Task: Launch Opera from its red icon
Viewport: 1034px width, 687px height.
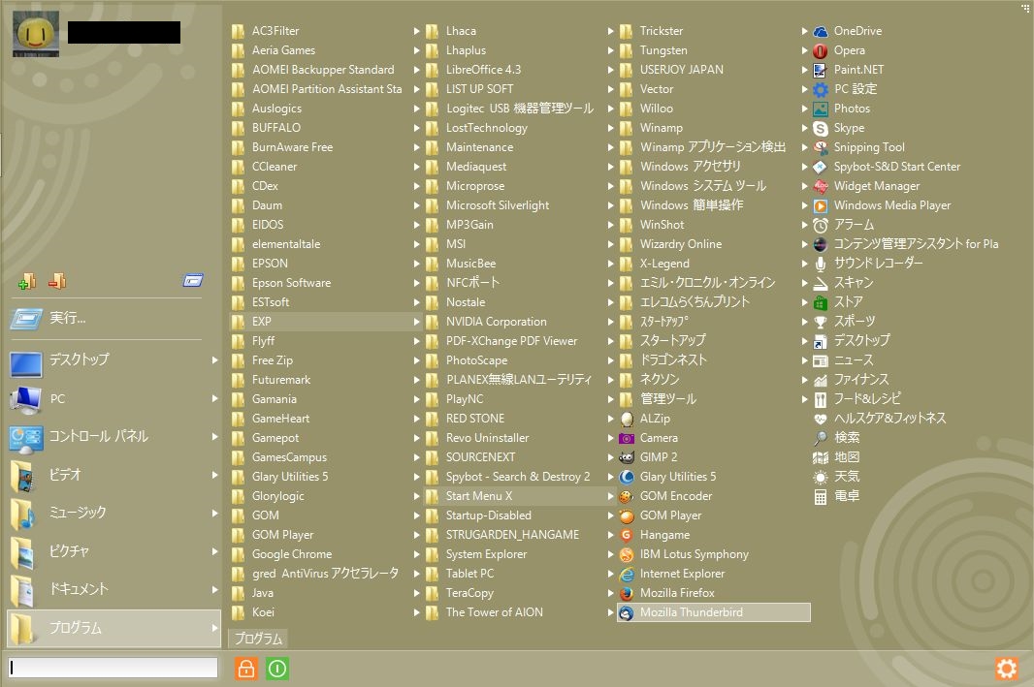Action: pos(821,50)
